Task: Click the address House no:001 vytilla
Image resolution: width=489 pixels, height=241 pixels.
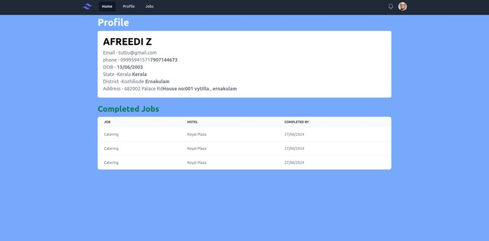Action: click(x=200, y=89)
